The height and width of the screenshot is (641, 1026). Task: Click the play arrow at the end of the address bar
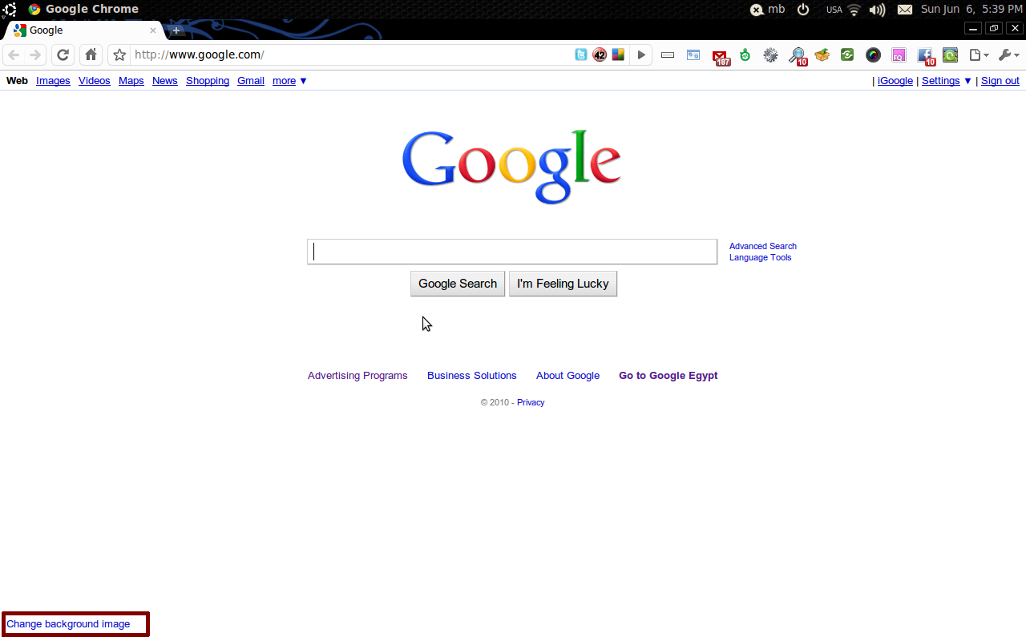tap(641, 55)
